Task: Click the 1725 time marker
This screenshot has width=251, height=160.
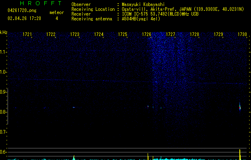Action: [x=123, y=34]
